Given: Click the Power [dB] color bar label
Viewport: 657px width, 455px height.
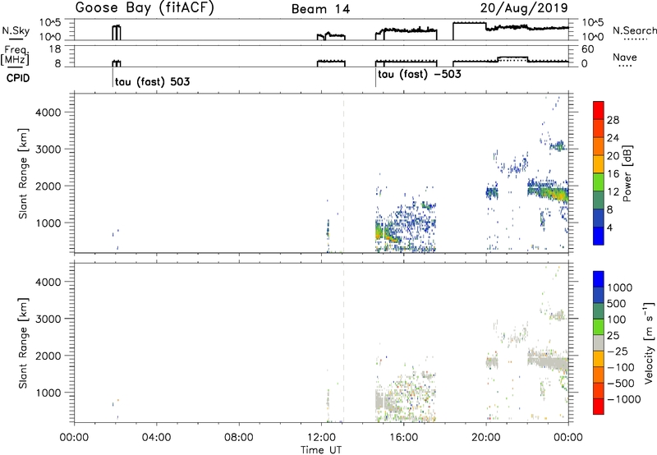Looking at the screenshot, I should pos(627,173).
